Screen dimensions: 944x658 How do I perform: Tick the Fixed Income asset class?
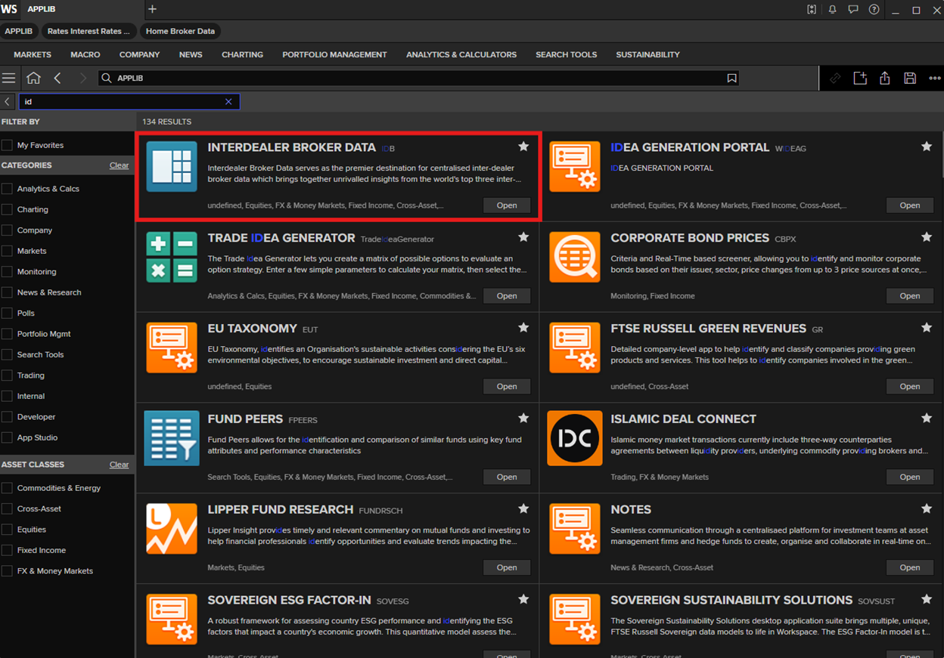[7, 550]
